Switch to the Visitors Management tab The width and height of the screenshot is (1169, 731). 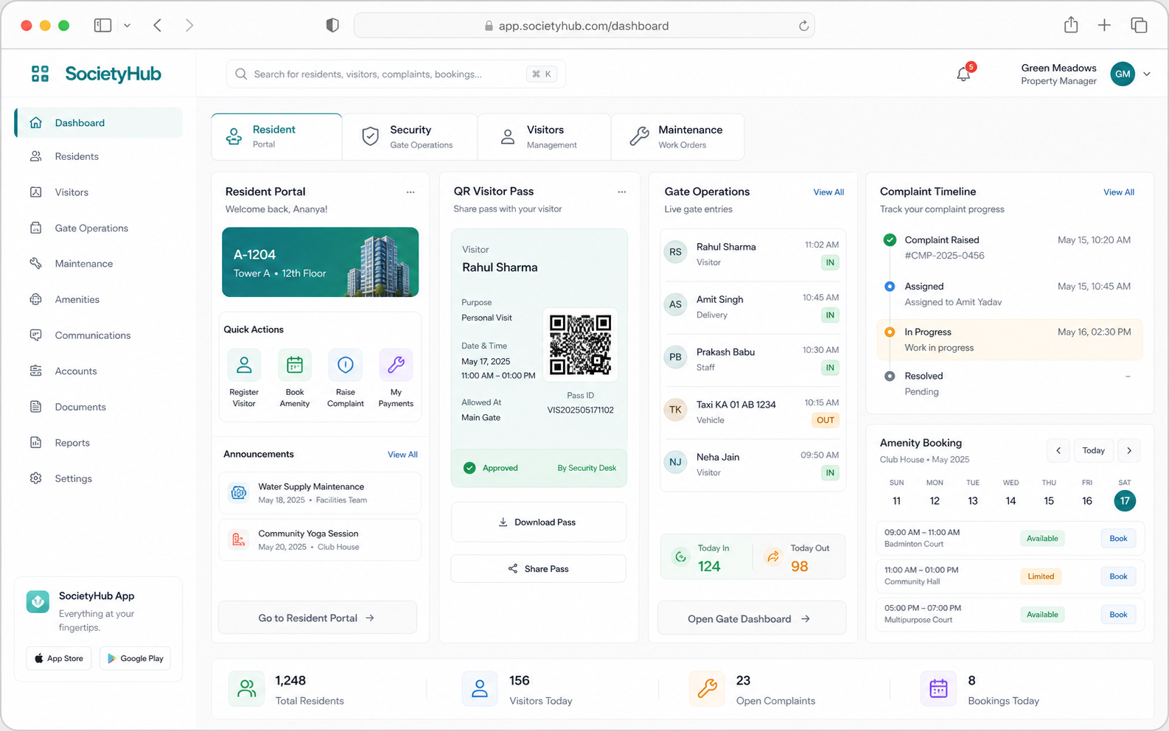[x=544, y=136]
